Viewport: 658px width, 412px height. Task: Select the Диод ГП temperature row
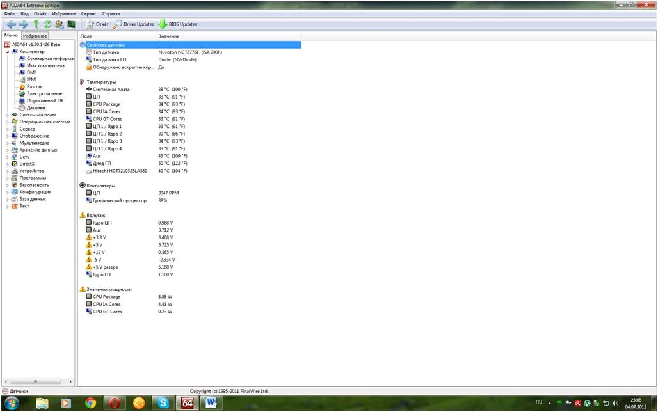coord(190,163)
